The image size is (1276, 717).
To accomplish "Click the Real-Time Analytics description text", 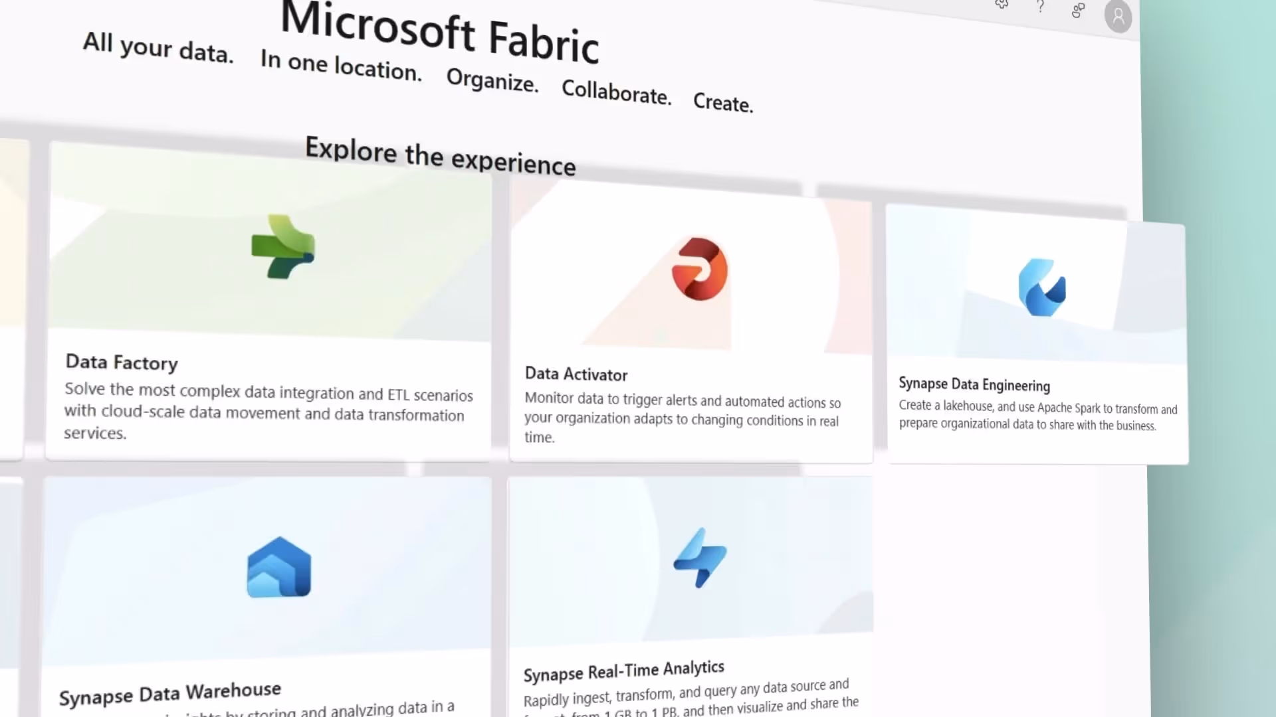I will pos(691,698).
